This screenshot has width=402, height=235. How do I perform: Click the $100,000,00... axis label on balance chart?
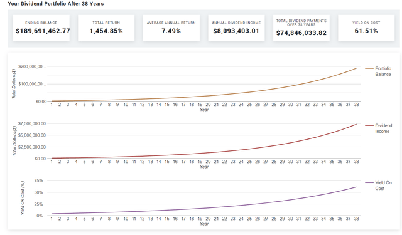pos(32,84)
